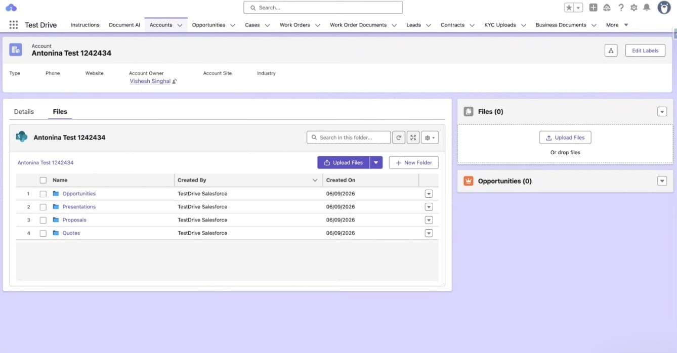Click the Salesforce cloud logo
Viewport: 677px width, 353px height.
11,8
